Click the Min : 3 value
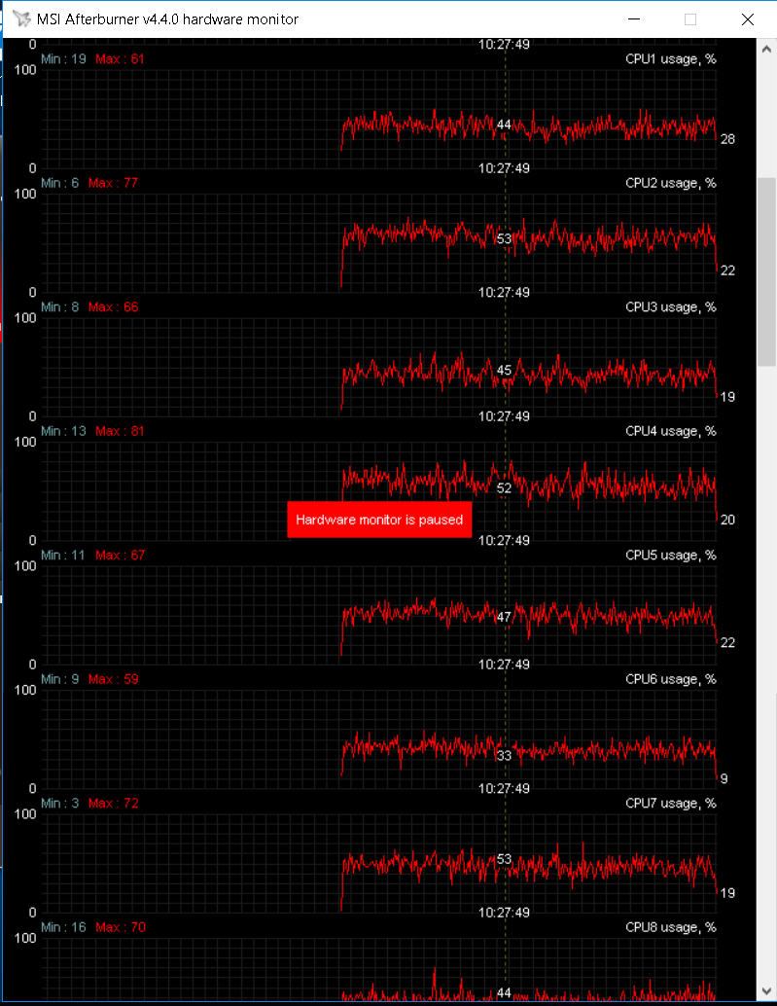The image size is (777, 1006). (59, 804)
